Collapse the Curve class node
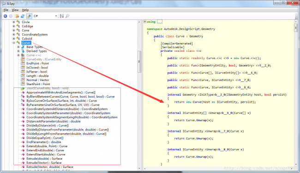300x173 pixels. (14, 43)
